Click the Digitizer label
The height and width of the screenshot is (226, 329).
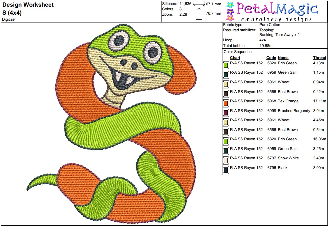(9, 19)
